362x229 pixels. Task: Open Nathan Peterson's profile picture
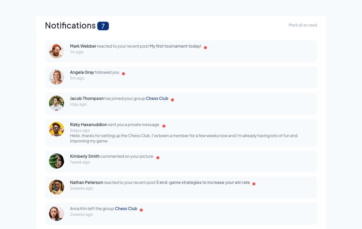(56, 187)
